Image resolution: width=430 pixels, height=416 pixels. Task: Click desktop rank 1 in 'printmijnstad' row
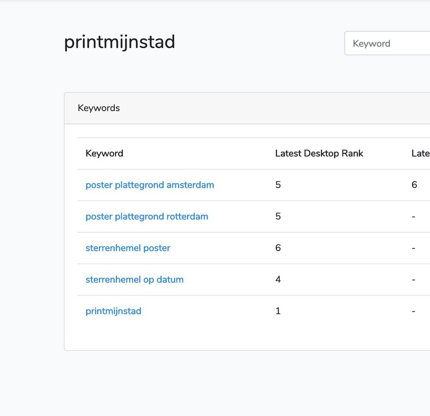click(278, 311)
